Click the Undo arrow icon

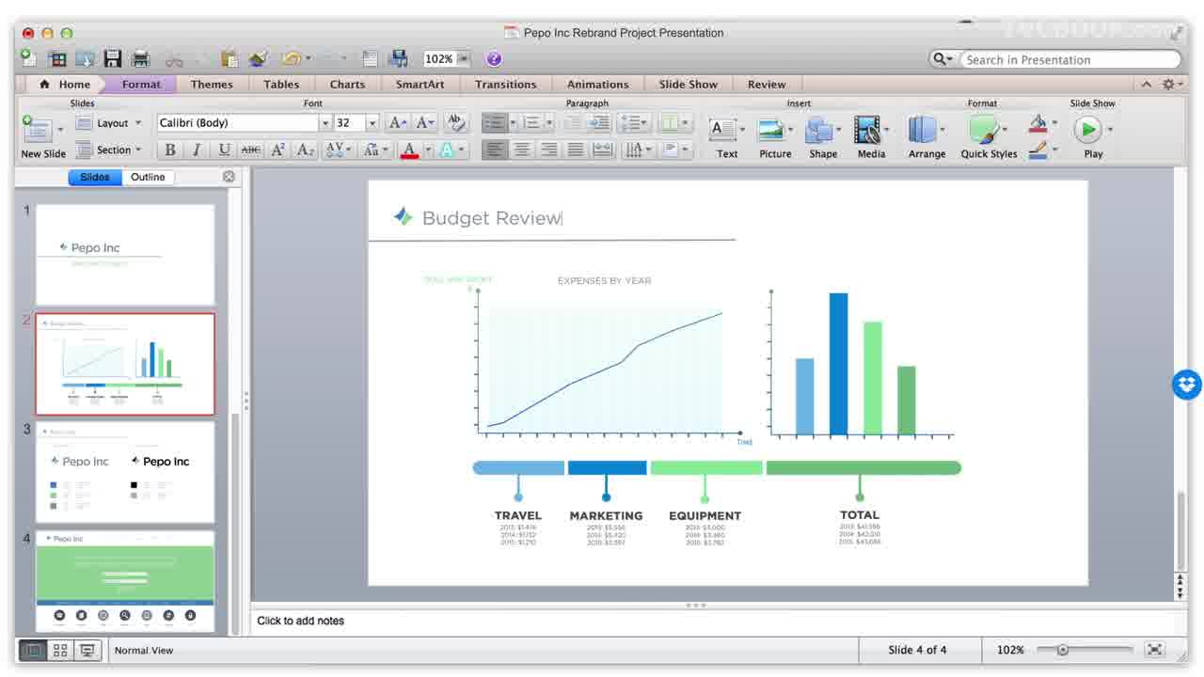coord(291,58)
